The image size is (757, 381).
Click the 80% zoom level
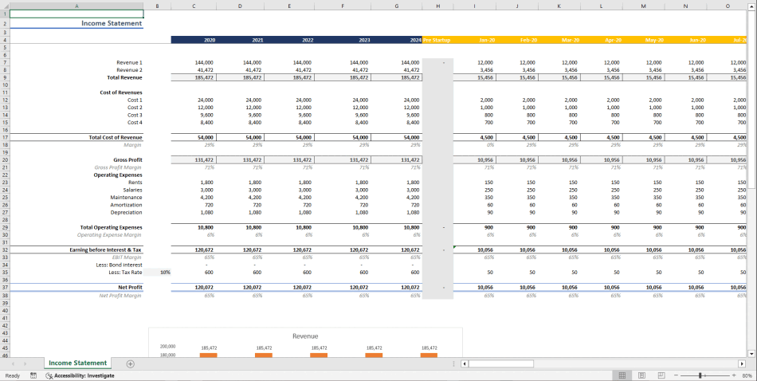click(x=747, y=375)
